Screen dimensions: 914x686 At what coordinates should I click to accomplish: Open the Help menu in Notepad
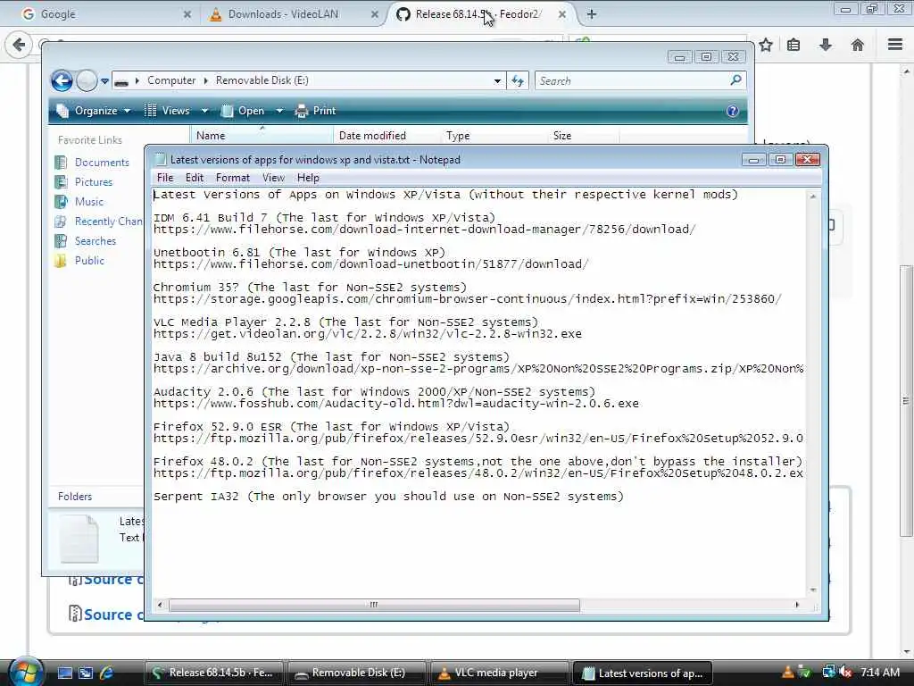click(308, 178)
